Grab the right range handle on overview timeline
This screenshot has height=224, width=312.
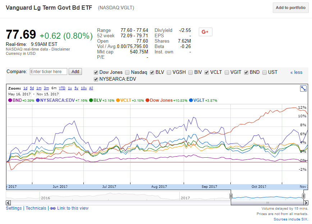click(303, 196)
